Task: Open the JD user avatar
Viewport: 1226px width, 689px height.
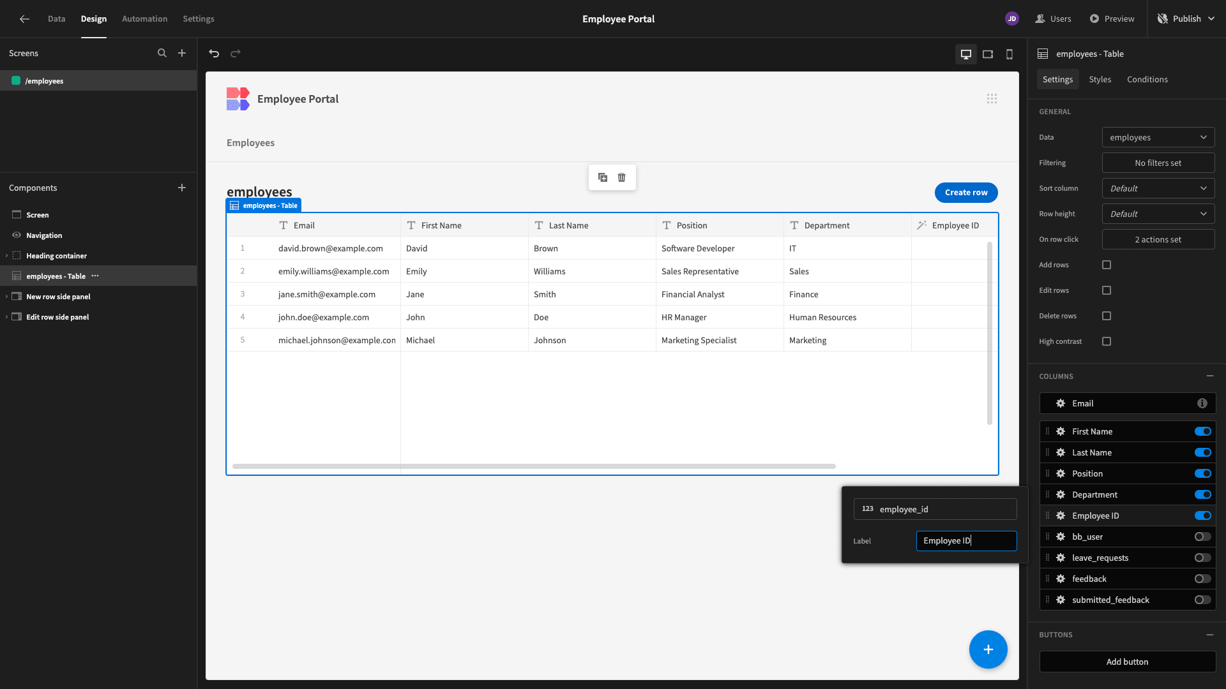Action: coord(1012,19)
